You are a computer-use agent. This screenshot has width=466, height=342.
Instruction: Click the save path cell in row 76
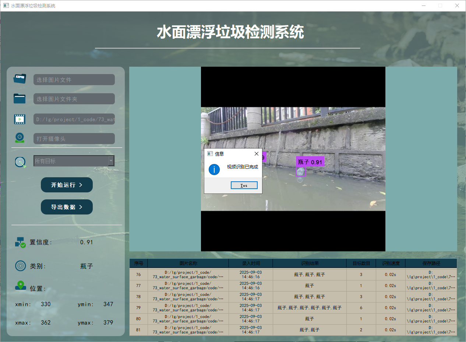click(431, 275)
